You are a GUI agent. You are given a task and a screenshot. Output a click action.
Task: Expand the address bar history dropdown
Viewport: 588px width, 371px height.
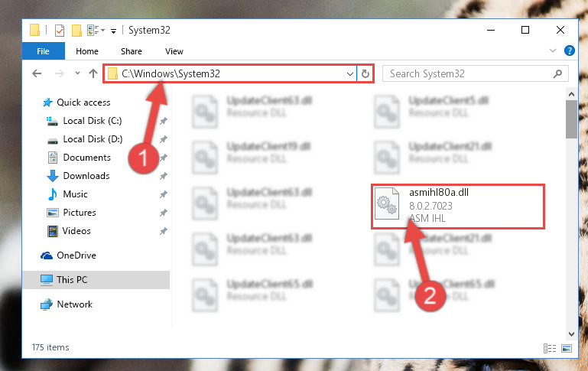350,74
